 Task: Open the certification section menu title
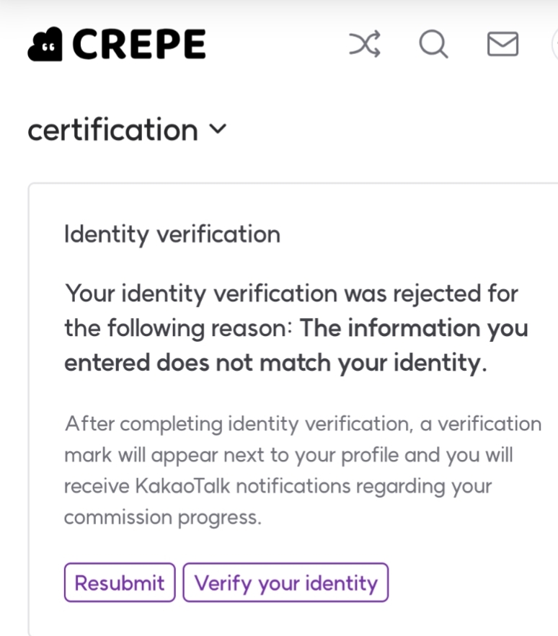[x=112, y=130]
